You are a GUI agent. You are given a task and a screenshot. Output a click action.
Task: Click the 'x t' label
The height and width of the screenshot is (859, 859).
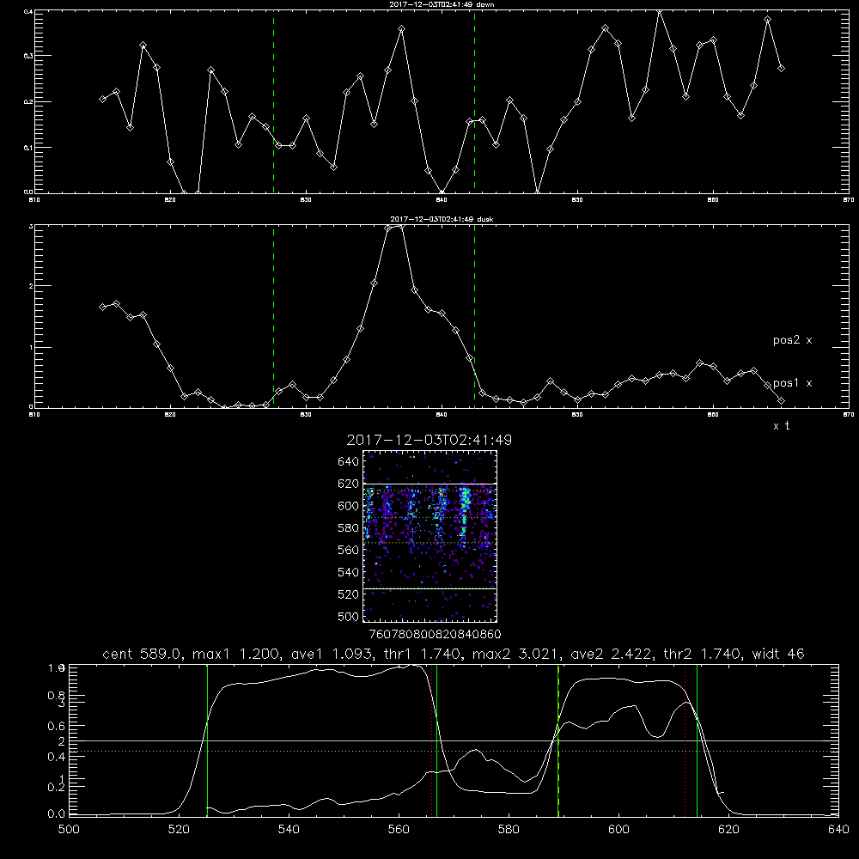[781, 426]
